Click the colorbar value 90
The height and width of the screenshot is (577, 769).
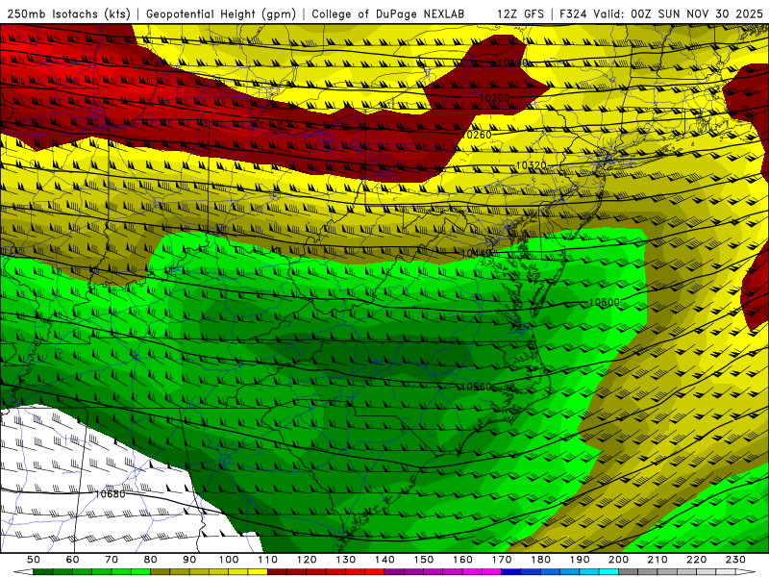189,560
